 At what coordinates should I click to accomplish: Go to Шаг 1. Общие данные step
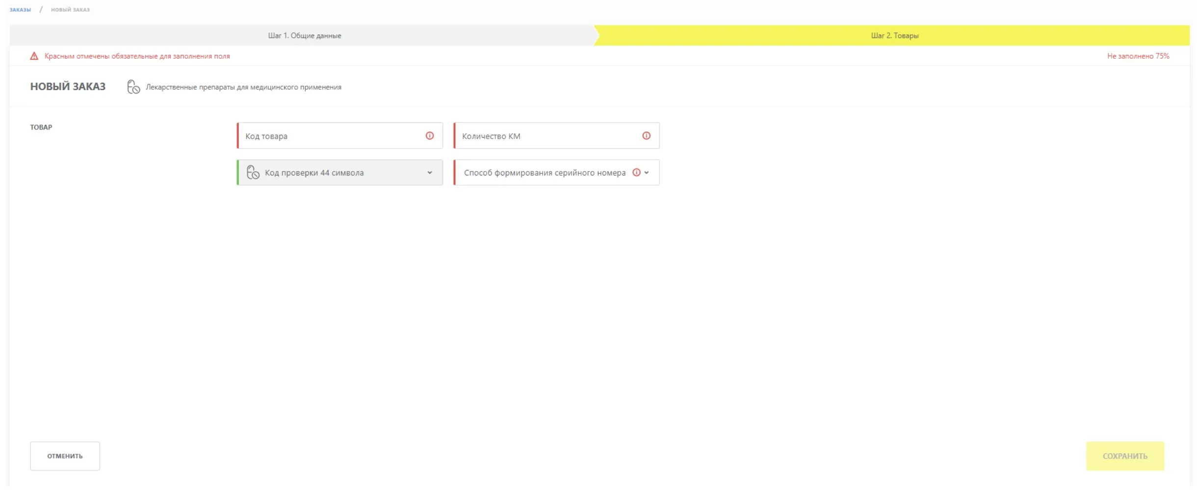[x=304, y=35]
